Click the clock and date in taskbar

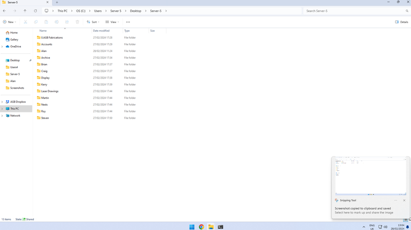tap(398, 227)
